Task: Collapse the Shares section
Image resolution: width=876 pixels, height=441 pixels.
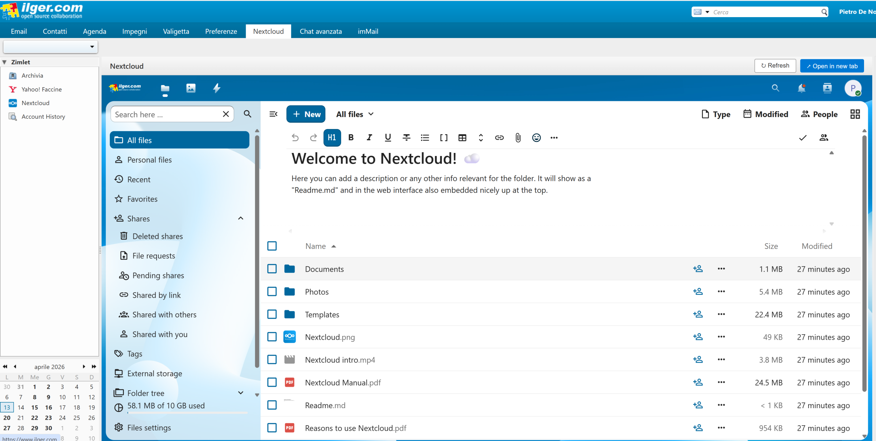Action: (x=241, y=218)
